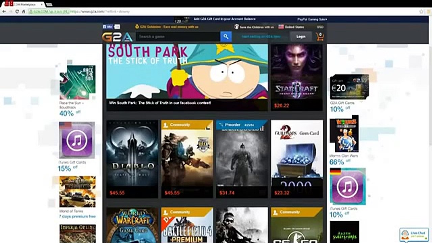Open the Imperia Online sidebar image
Image resolution: width=432 pixels, height=243 pixels.
point(77,234)
